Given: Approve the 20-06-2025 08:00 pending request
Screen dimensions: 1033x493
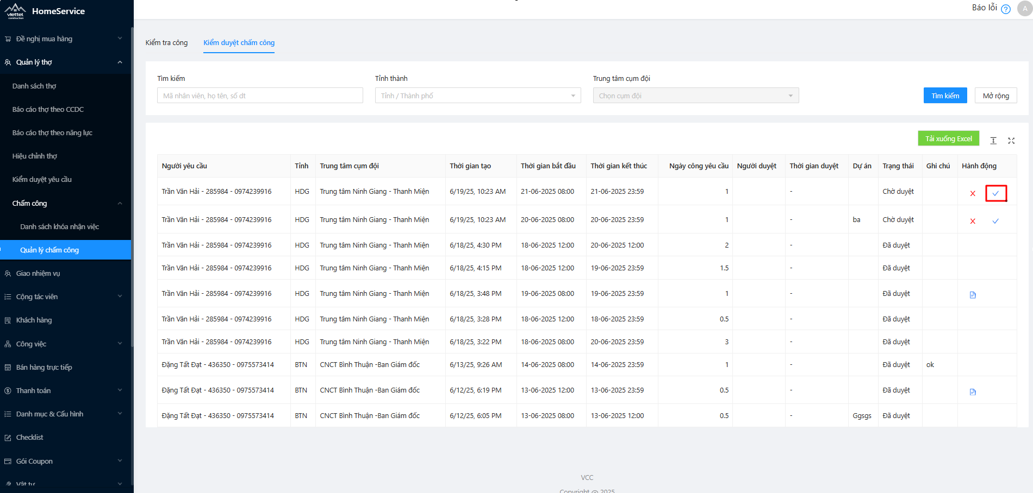Looking at the screenshot, I should click(x=995, y=221).
